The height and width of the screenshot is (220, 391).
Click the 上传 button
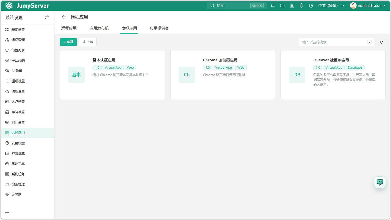[88, 42]
